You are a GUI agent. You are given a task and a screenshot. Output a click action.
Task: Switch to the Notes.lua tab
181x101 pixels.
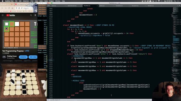[106, 6]
